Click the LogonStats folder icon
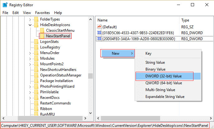This screenshot has height=129, width=214. (x=36, y=42)
